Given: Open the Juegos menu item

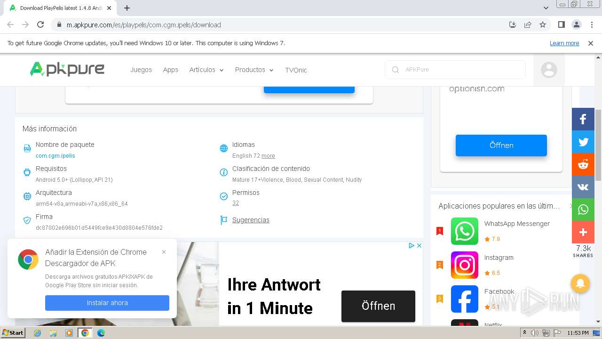Looking at the screenshot, I should point(141,70).
